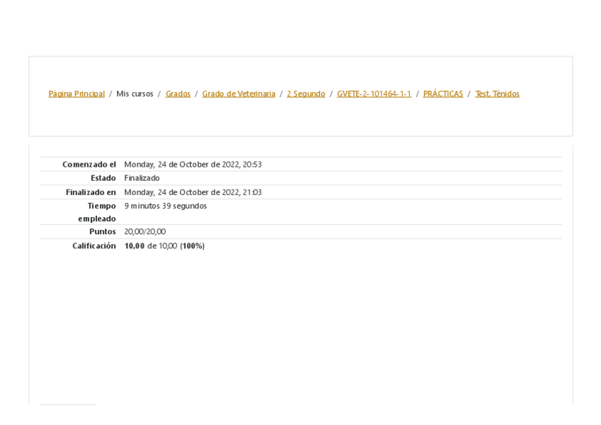Click the 'Estado' label
Screen dimensions: 601x425
tap(103, 178)
